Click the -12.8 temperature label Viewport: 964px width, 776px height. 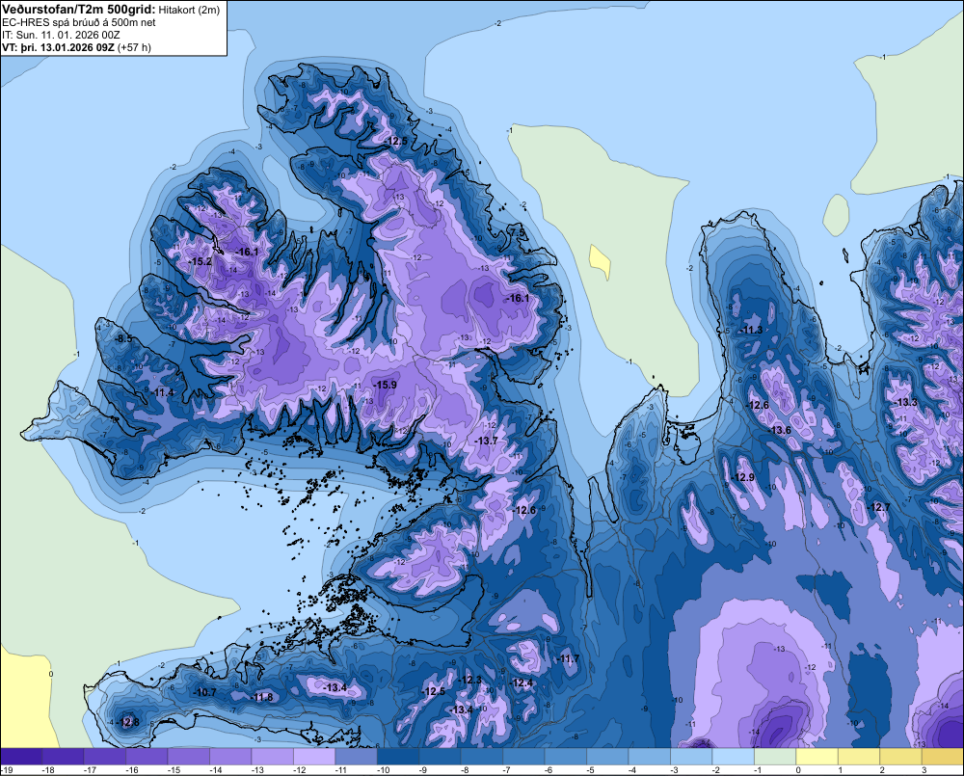[128, 722]
